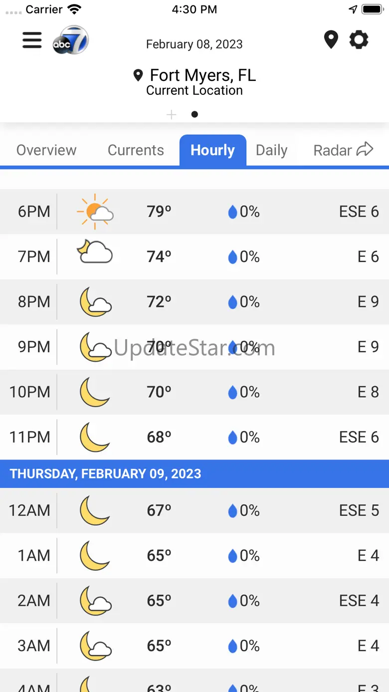The image size is (389, 692).
Task: Tap the clear moon icon at 10PM
Action: tap(95, 392)
